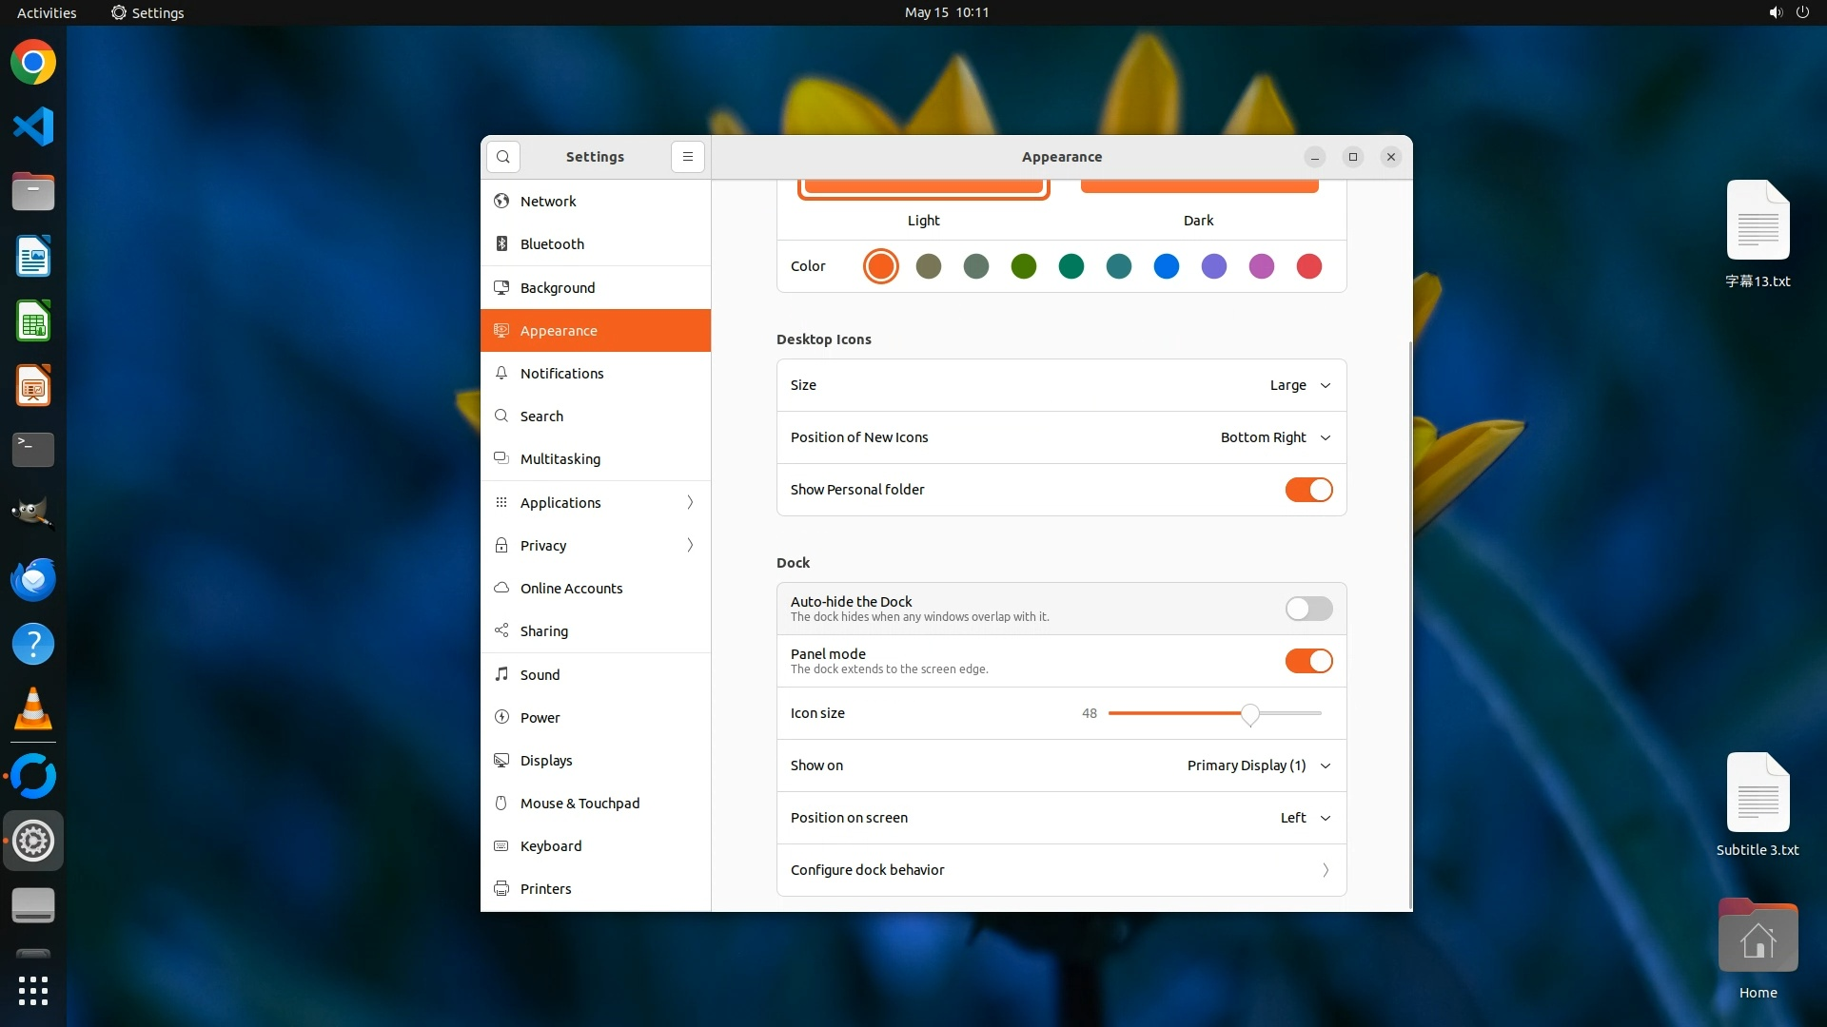Open GIMP from the dock
1827x1027 pixels.
point(33,513)
